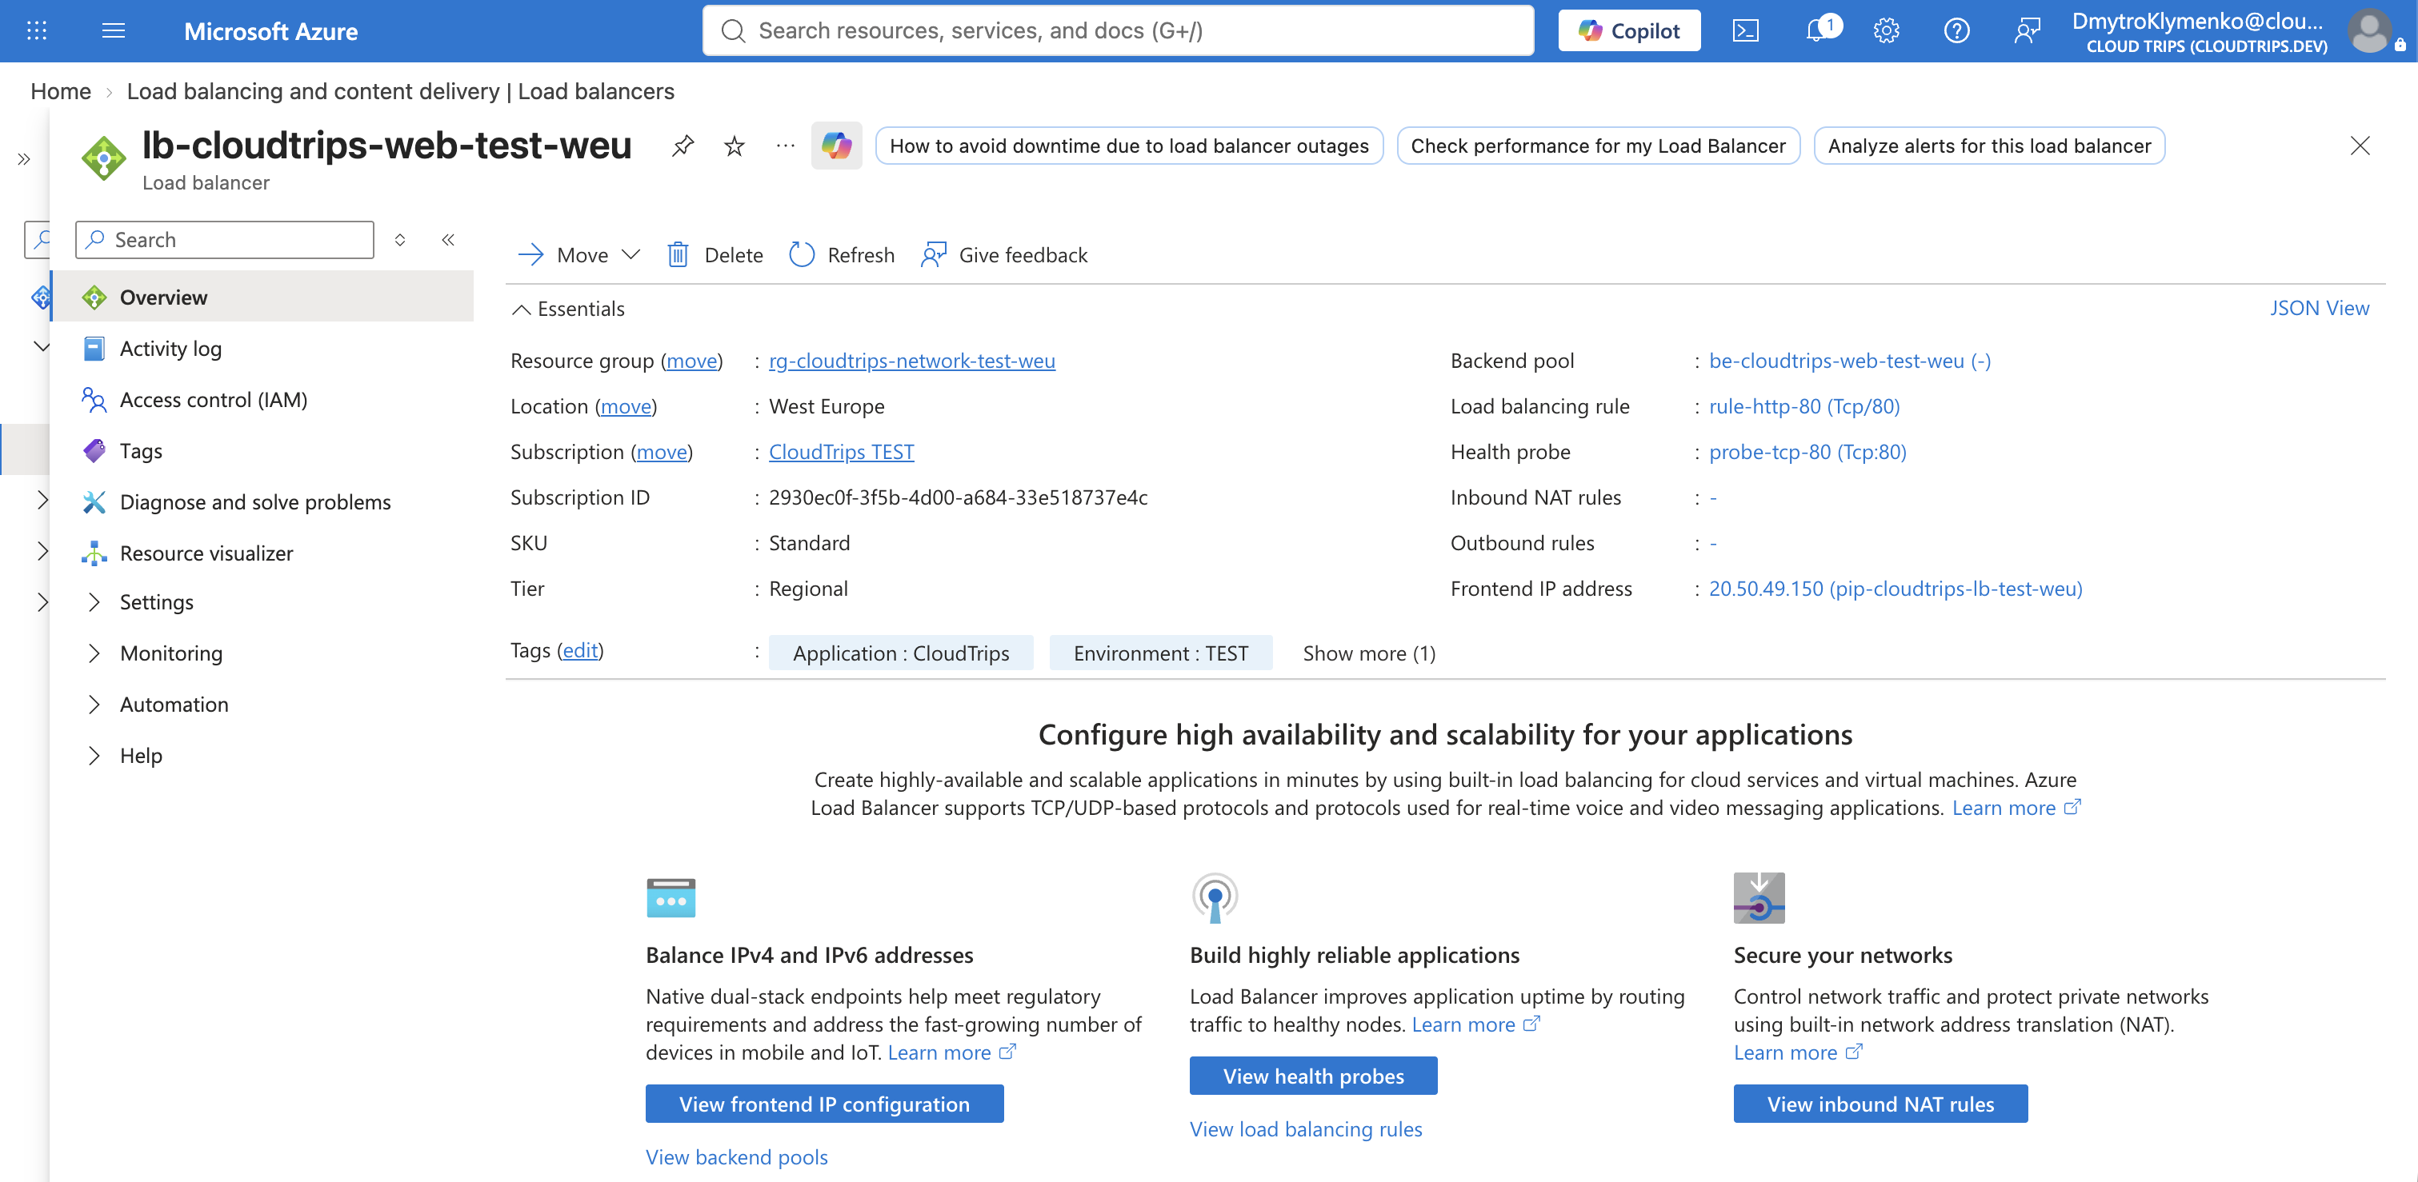Click the resource menu Search box
2418x1182 pixels.
coord(224,240)
